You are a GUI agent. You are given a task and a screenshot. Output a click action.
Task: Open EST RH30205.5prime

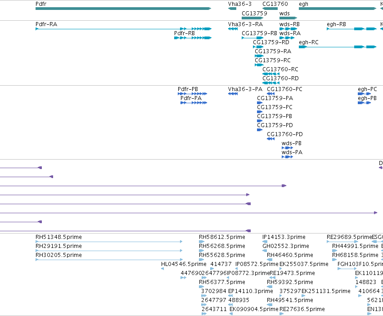(x=59, y=255)
